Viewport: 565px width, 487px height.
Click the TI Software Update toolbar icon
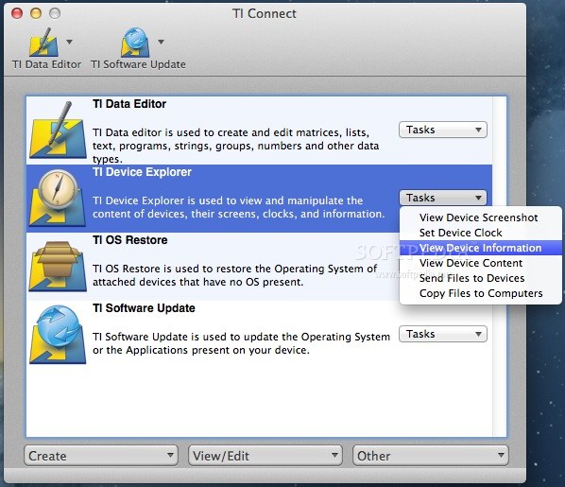135,43
